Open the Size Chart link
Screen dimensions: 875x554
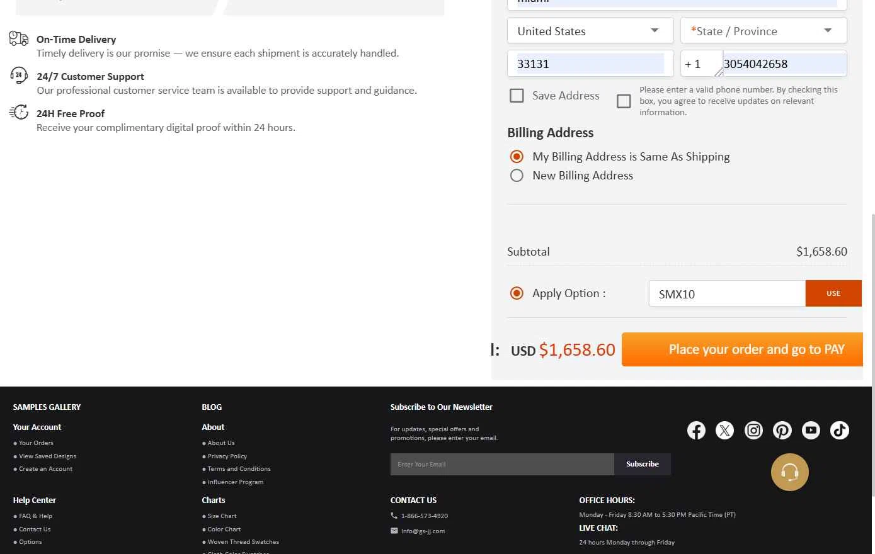tap(222, 516)
